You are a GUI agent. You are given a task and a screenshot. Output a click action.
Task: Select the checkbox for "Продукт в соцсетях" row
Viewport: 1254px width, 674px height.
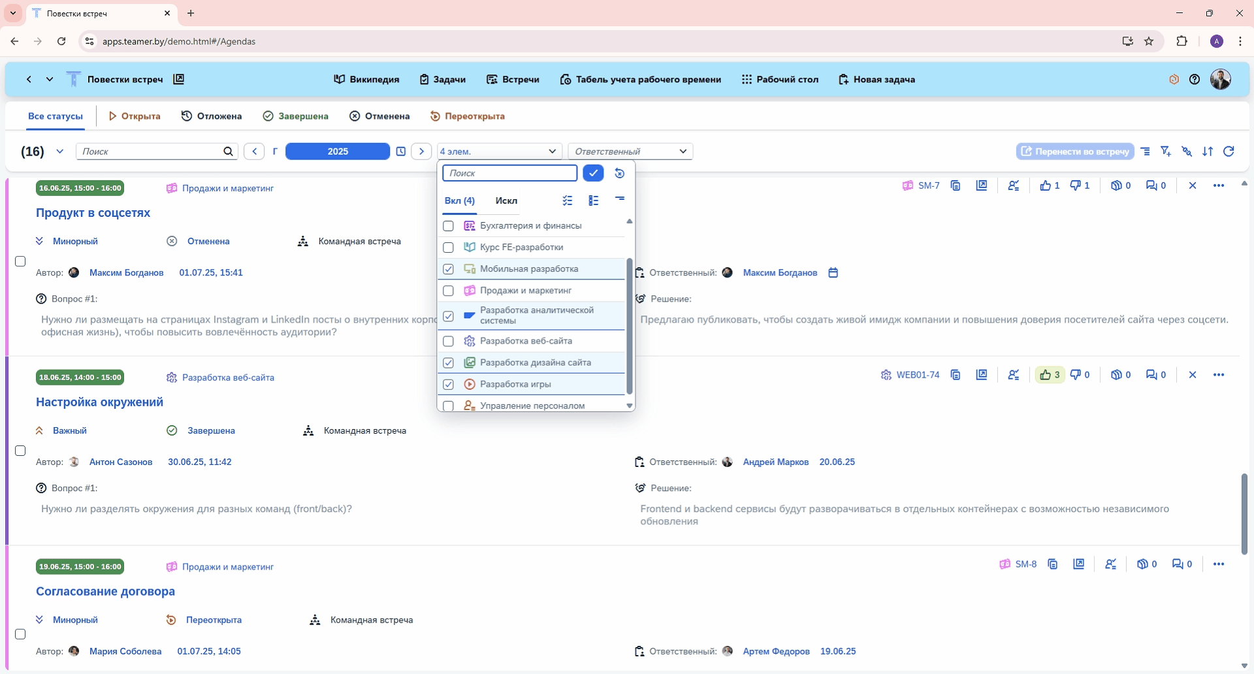click(x=20, y=261)
